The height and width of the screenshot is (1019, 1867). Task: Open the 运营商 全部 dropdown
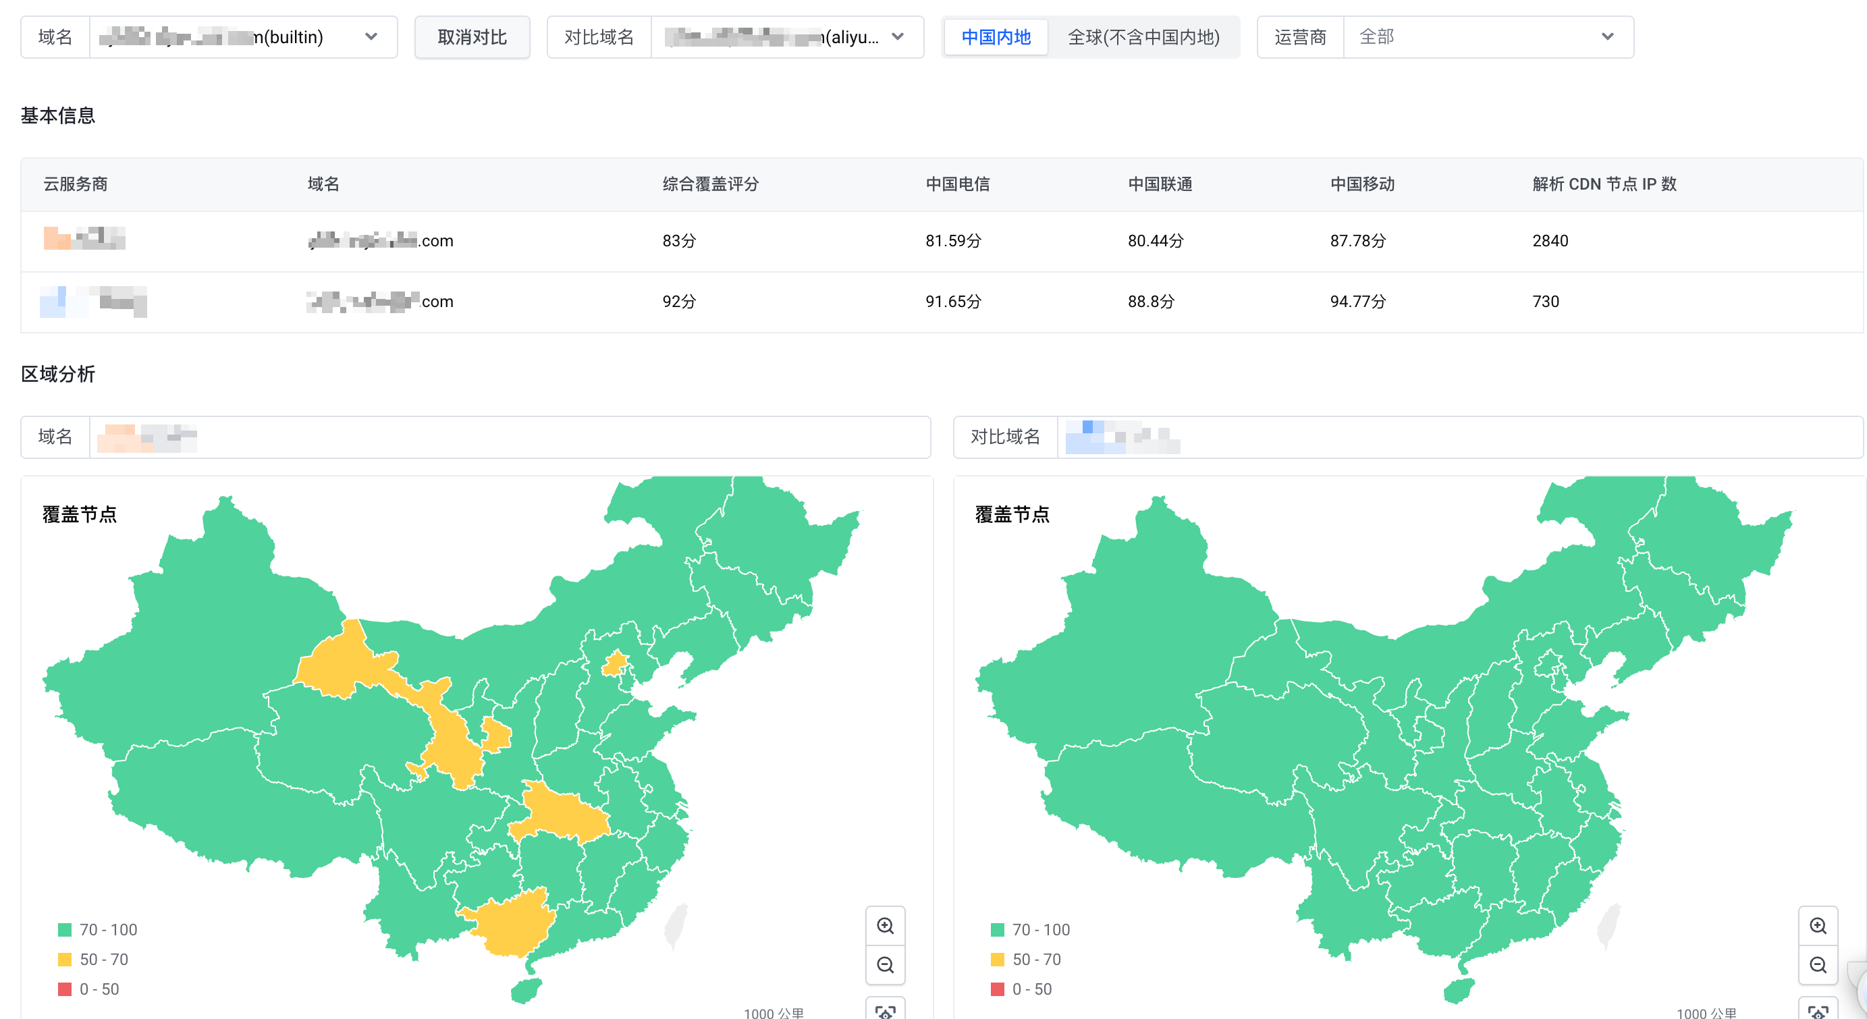coord(1487,37)
